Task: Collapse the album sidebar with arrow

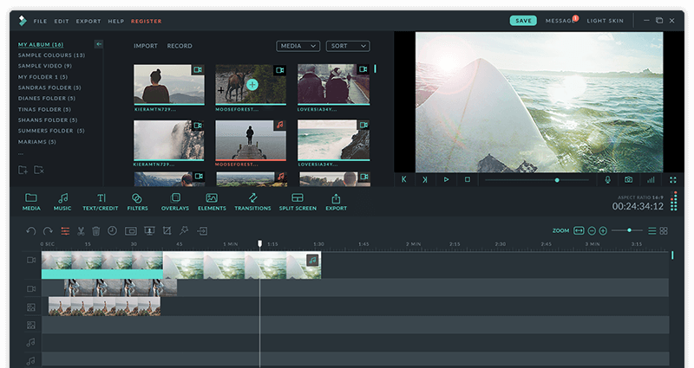Action: click(x=99, y=44)
